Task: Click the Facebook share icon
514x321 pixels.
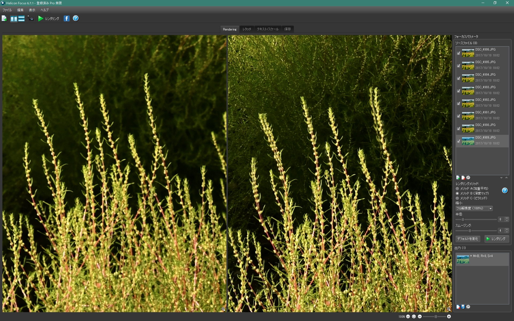Action: click(67, 18)
